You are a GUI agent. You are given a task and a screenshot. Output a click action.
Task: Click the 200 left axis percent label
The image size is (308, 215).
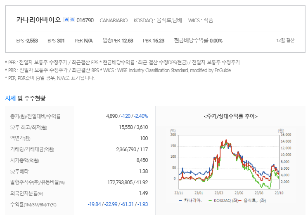pyautogui.click(x=173, y=135)
